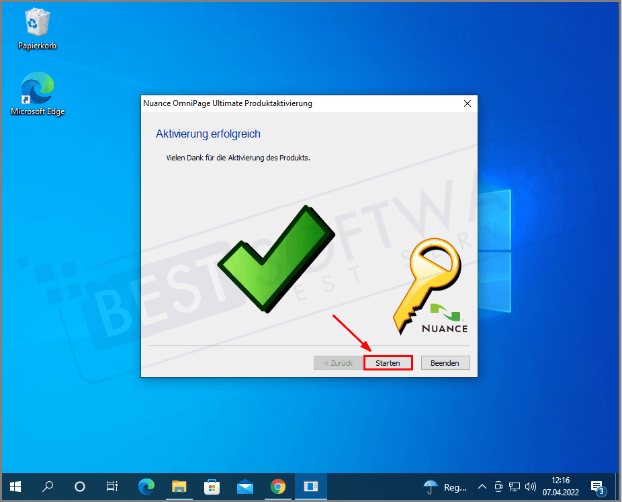Viewport: 622px width, 502px height.
Task: Open the notifications panel showing 3 alerts
Action: pos(598,486)
